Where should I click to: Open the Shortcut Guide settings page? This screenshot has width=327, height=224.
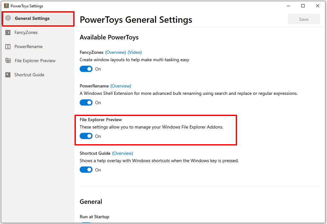tap(29, 75)
